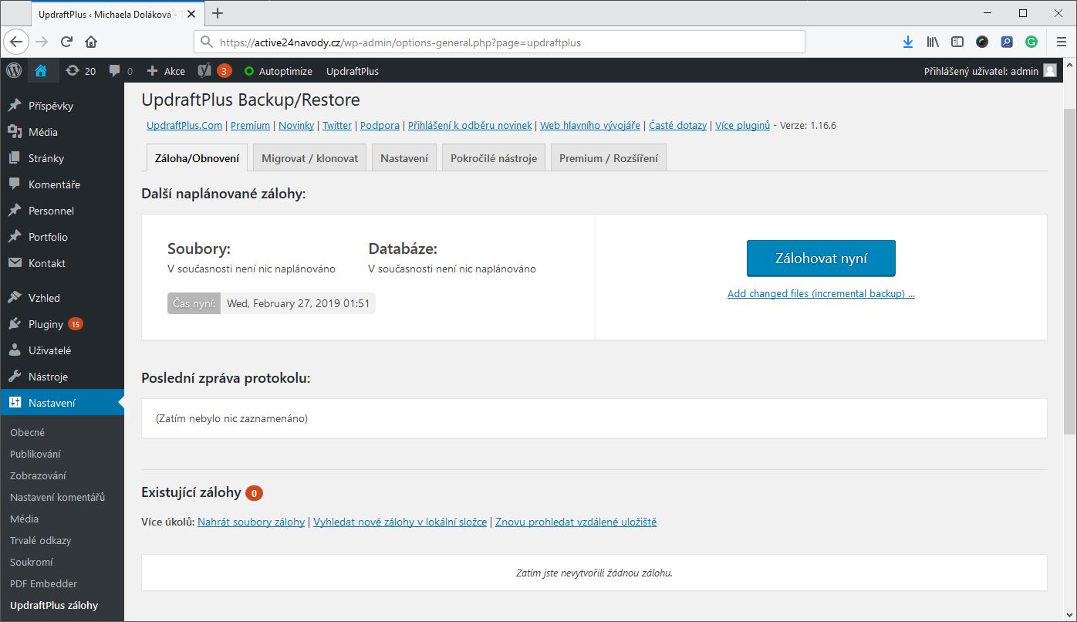The image size is (1077, 622).
Task: Reload the page in the browser
Action: (66, 42)
